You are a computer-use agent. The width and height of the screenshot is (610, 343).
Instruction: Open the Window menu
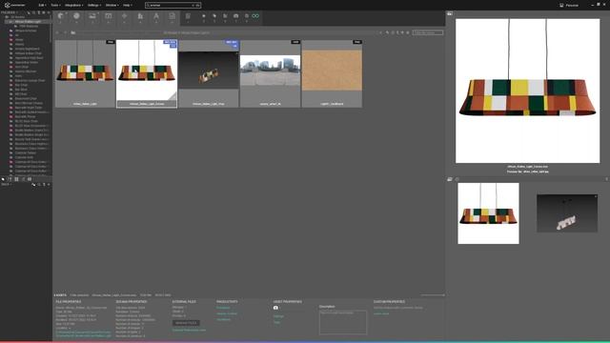click(x=112, y=5)
